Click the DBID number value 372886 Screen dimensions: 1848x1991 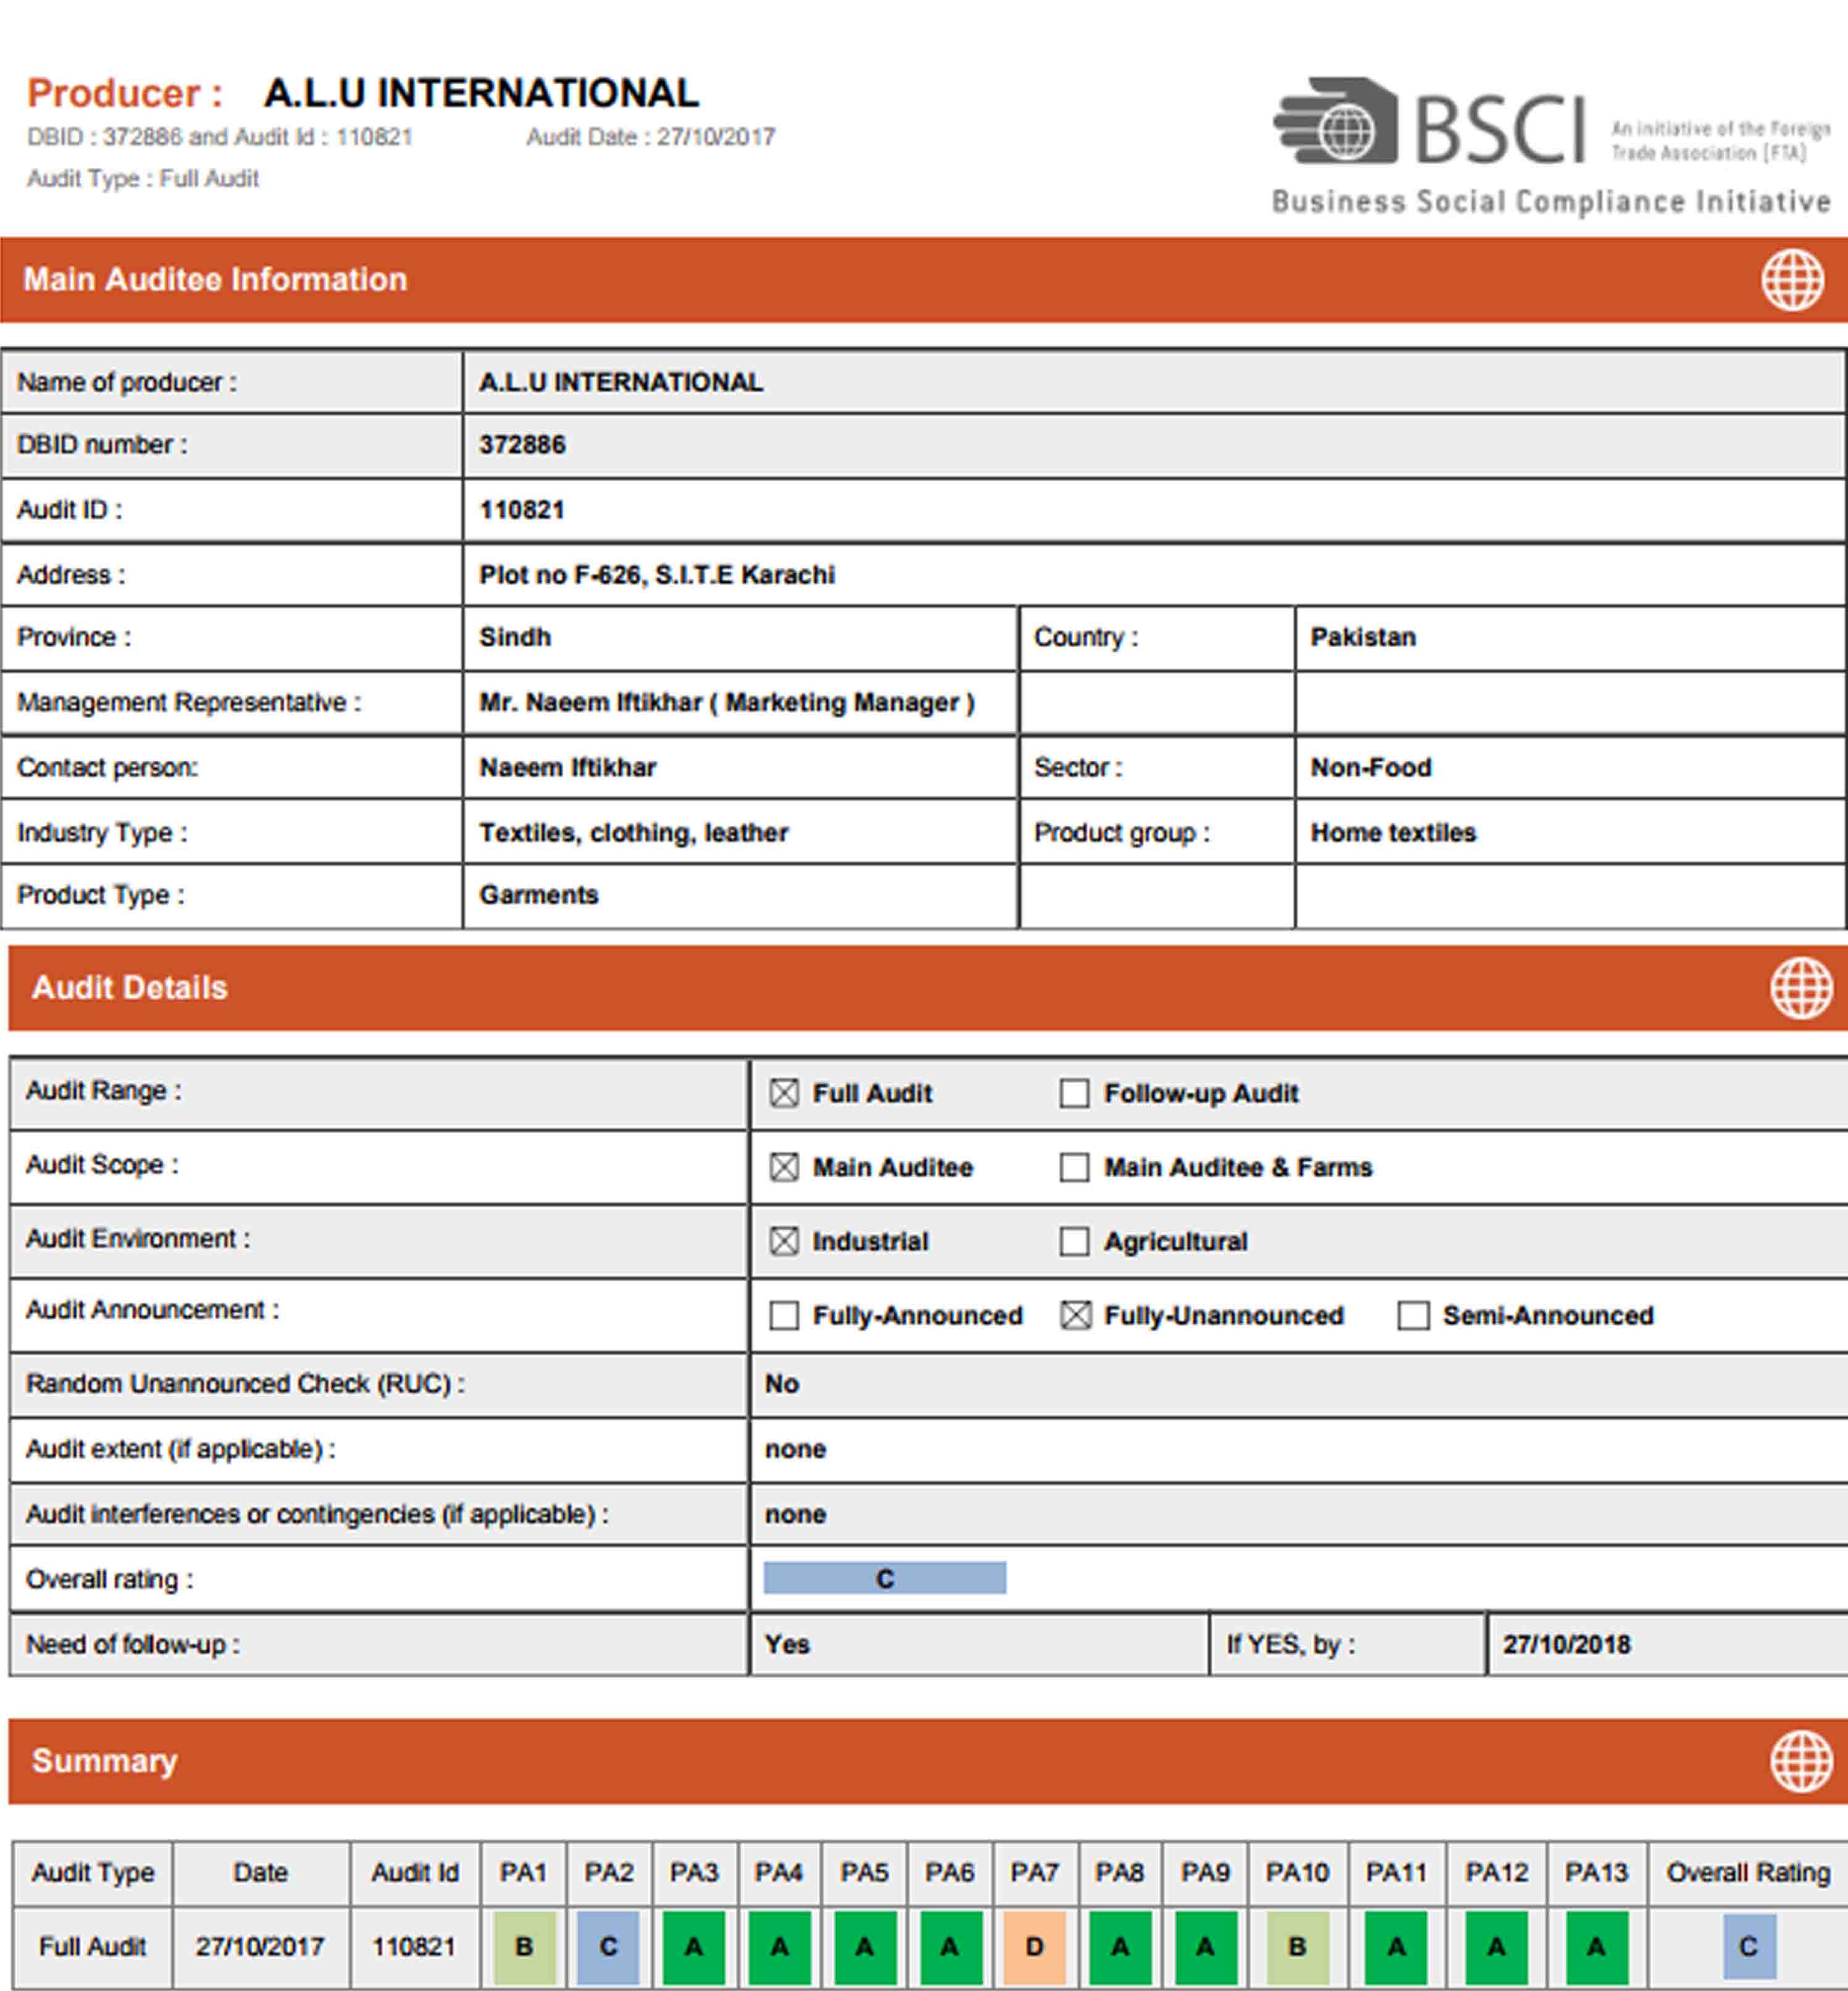(x=522, y=445)
